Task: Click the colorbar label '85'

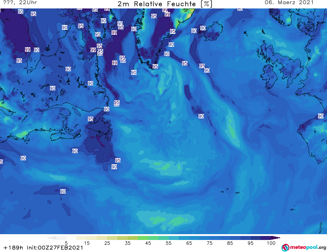Action: (230, 243)
